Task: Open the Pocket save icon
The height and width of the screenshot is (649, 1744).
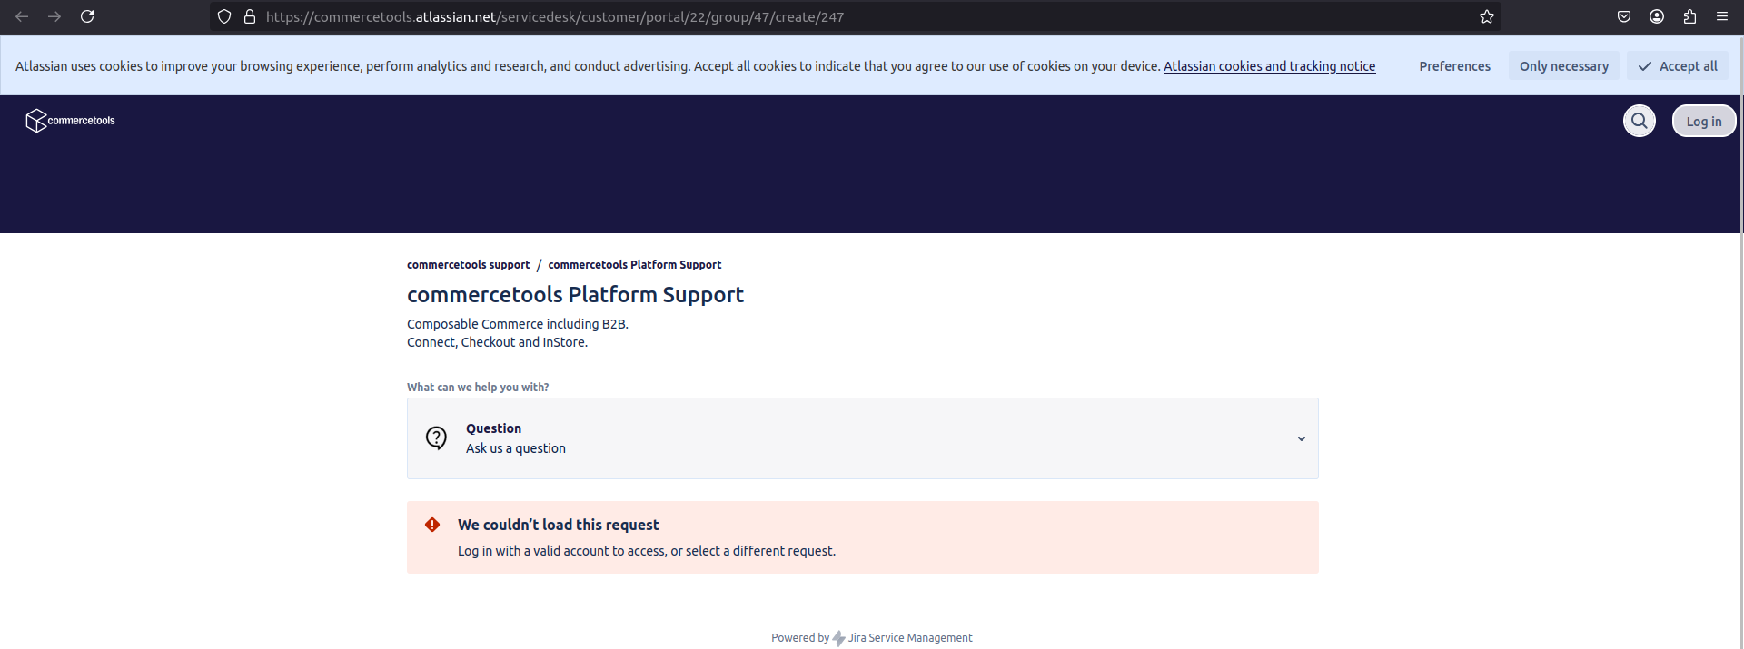Action: pyautogui.click(x=1624, y=16)
